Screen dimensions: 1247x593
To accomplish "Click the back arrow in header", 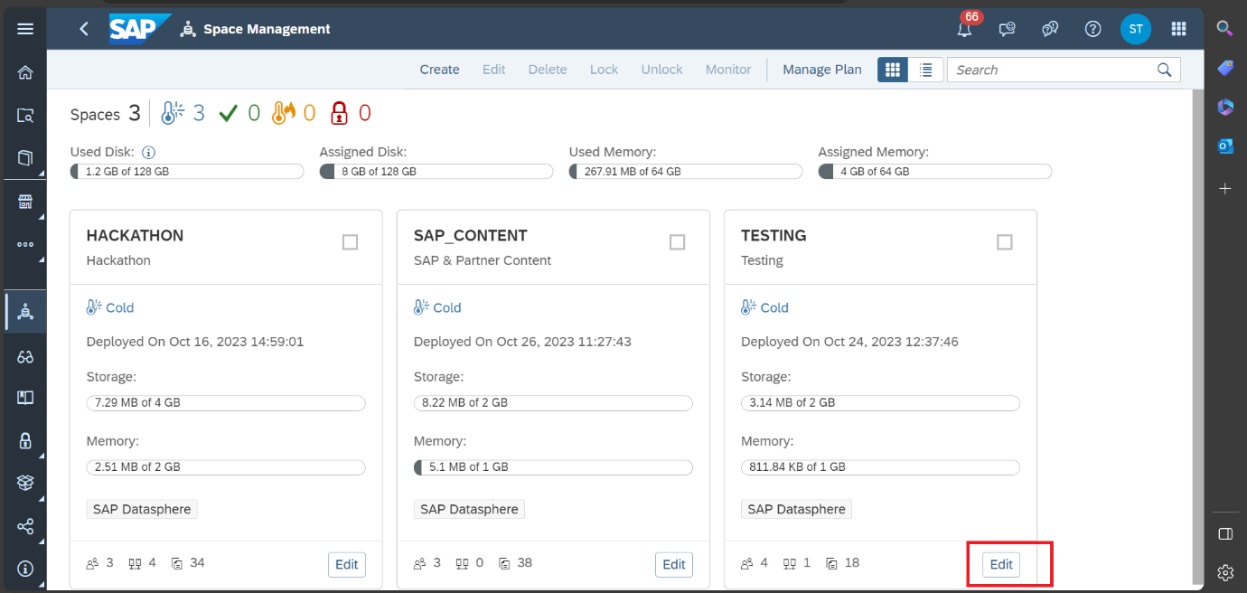I will pyautogui.click(x=84, y=29).
